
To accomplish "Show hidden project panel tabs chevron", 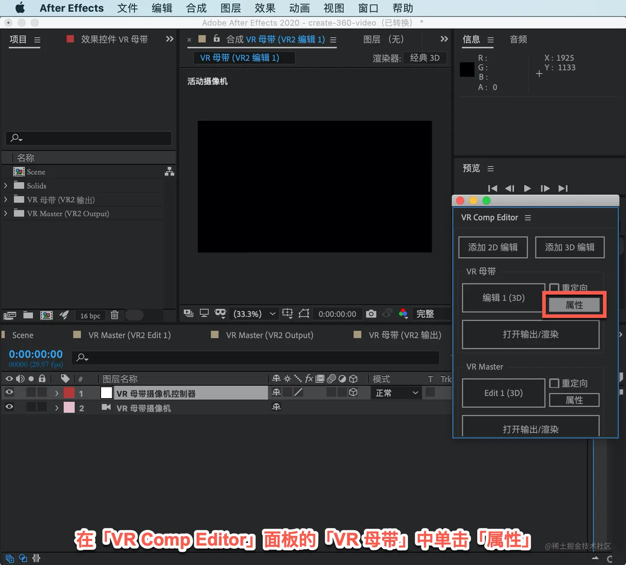I will tap(169, 39).
